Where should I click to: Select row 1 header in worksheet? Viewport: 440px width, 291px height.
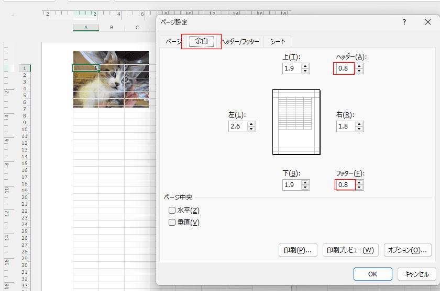(x=25, y=68)
